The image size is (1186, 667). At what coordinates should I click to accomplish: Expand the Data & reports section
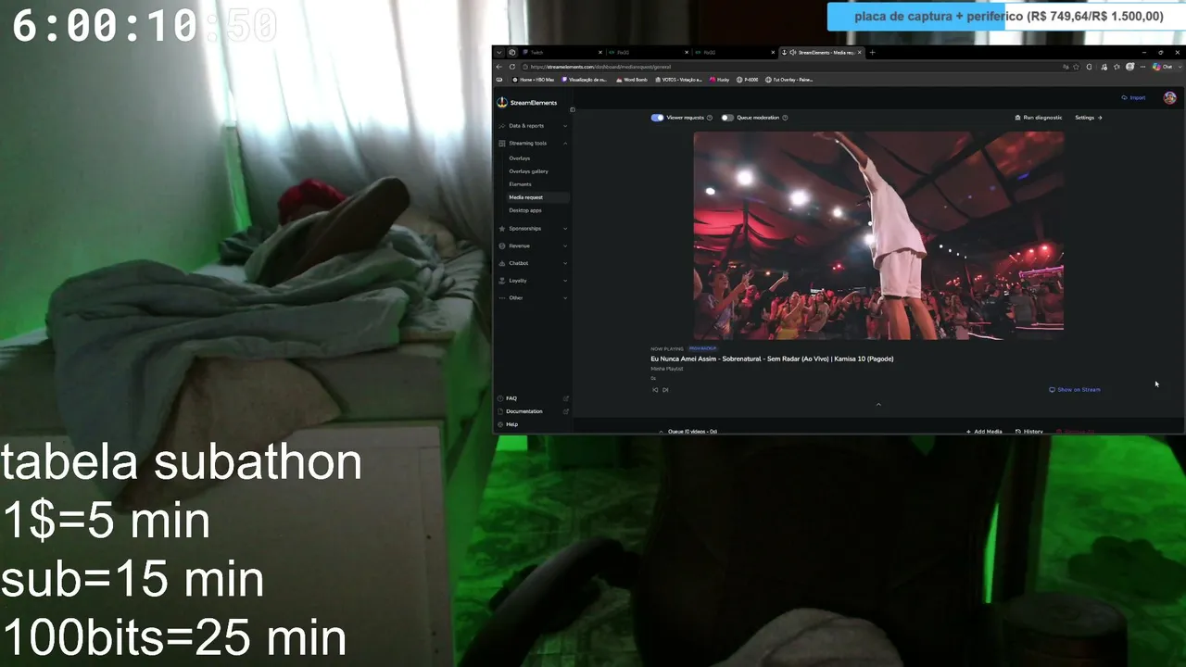click(x=565, y=126)
